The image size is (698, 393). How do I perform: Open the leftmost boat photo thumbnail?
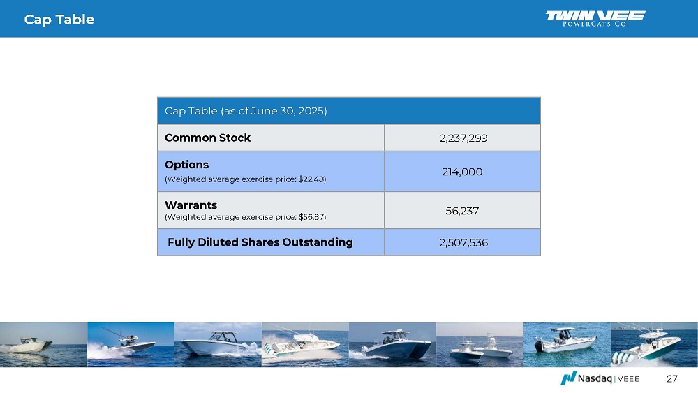(x=43, y=345)
